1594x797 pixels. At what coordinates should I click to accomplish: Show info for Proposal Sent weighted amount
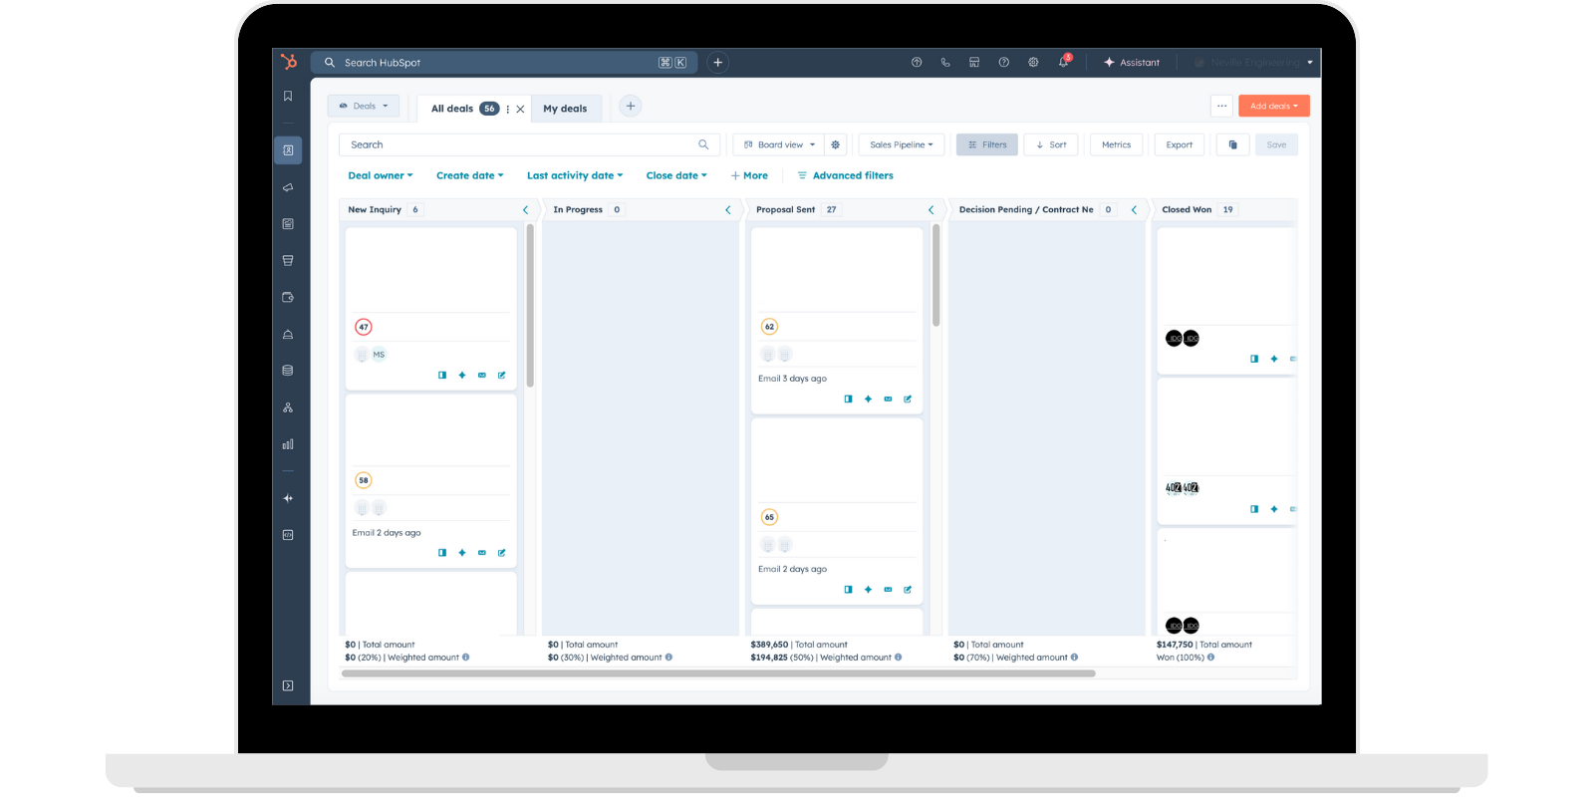[x=899, y=658]
